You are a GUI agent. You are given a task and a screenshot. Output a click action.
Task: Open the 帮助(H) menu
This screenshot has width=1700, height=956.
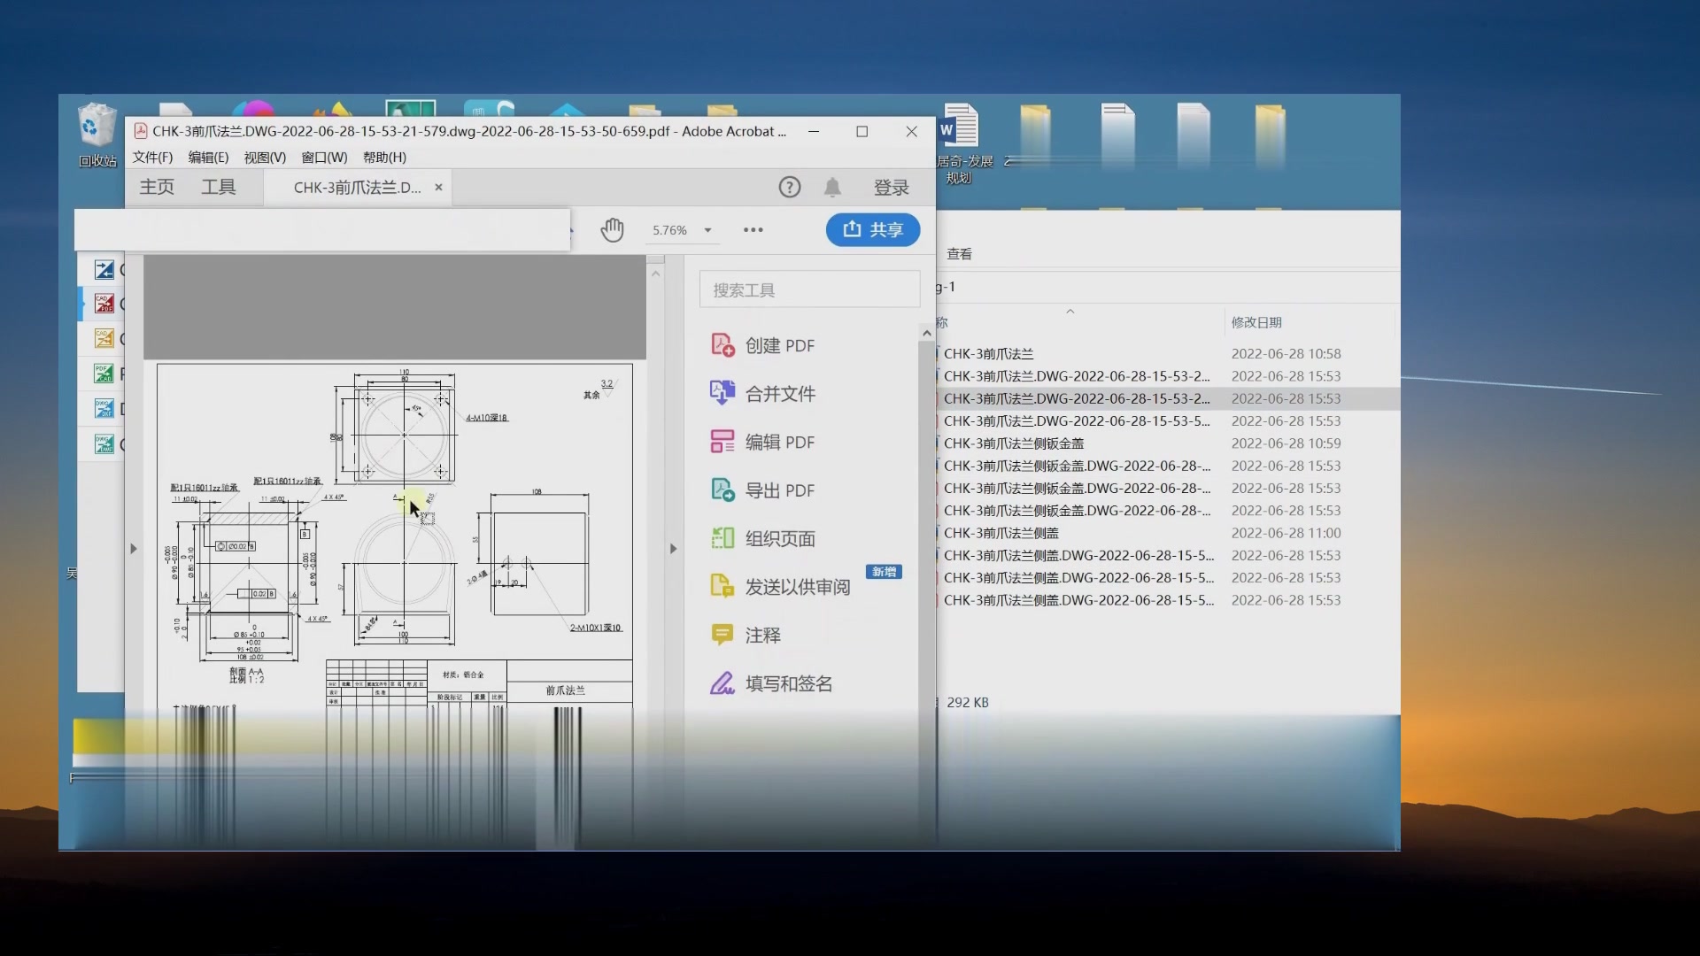(x=384, y=158)
